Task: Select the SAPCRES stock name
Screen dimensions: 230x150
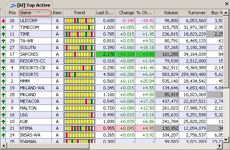Action: coord(29,55)
